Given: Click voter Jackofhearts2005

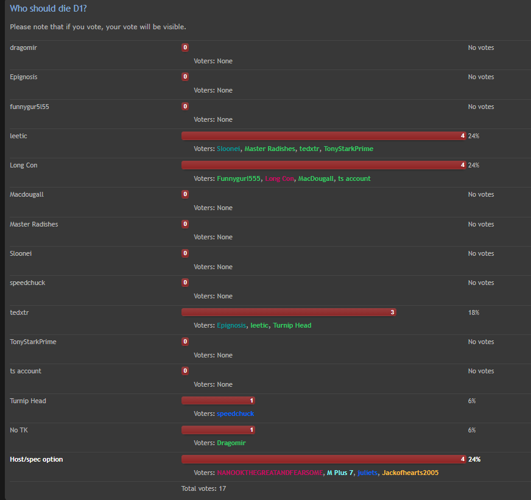Looking at the screenshot, I should (x=410, y=473).
